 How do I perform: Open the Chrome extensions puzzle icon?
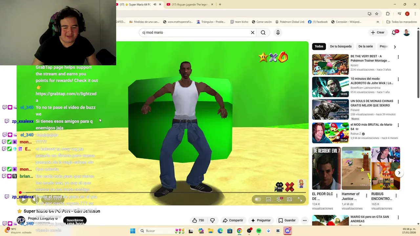(x=388, y=14)
